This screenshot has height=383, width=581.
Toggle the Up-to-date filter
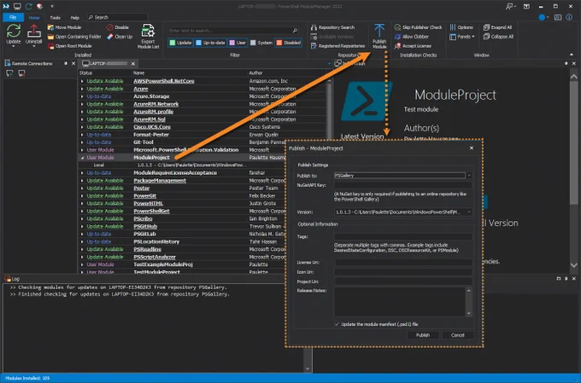click(210, 43)
